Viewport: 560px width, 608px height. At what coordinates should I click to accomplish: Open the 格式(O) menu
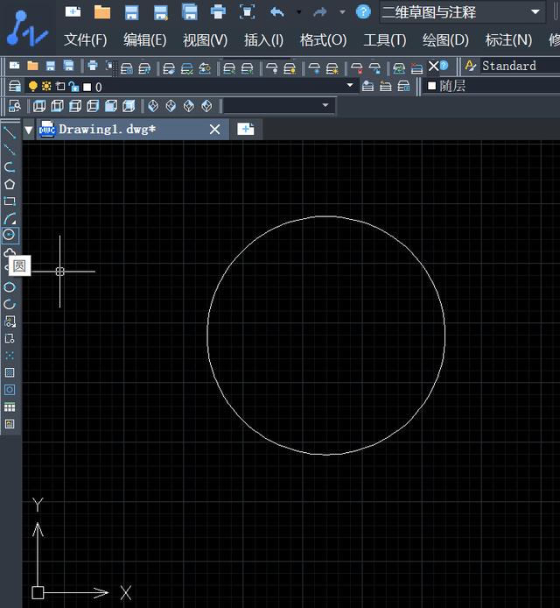click(x=323, y=40)
